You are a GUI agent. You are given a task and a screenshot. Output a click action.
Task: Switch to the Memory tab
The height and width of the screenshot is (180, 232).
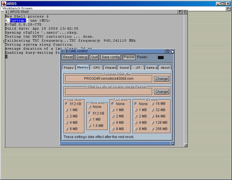83,67
